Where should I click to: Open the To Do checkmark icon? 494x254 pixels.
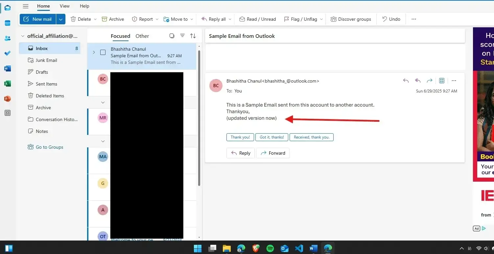(7, 53)
